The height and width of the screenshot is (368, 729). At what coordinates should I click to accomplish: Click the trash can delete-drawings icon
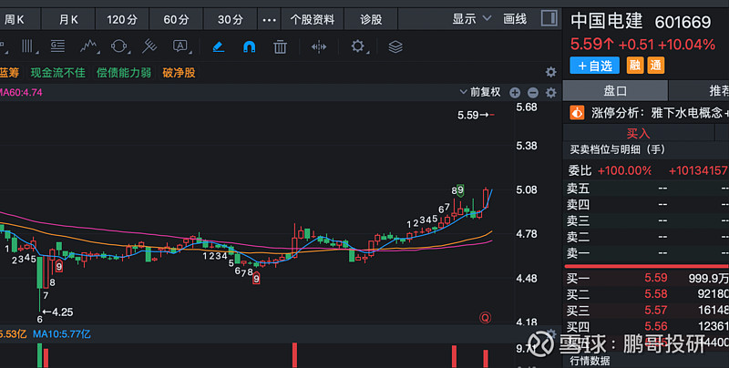point(281,46)
